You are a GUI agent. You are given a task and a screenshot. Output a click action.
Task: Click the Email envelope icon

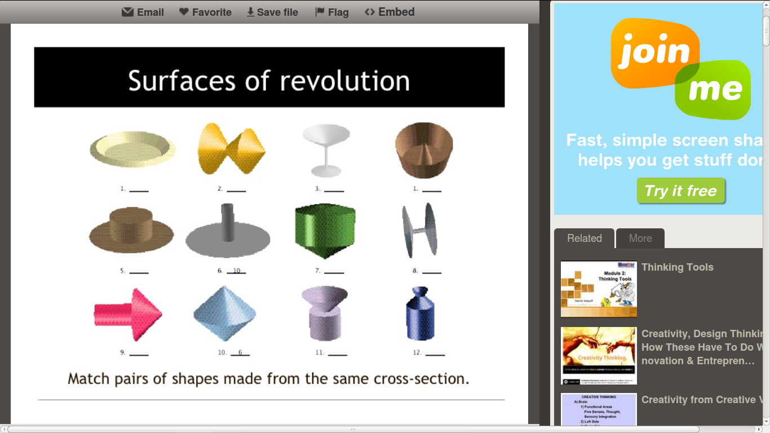[x=127, y=12]
